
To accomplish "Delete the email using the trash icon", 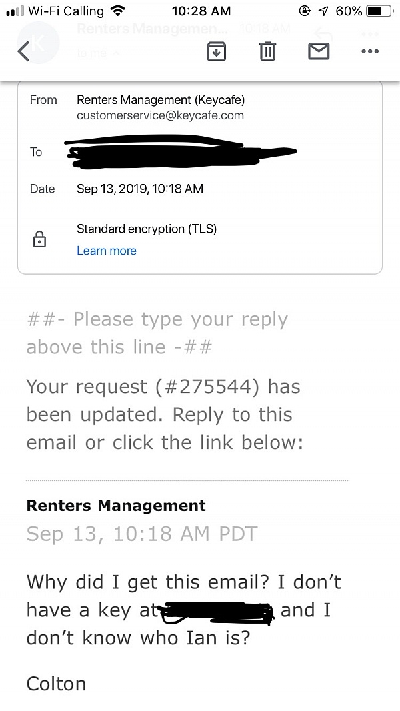I will [x=267, y=51].
